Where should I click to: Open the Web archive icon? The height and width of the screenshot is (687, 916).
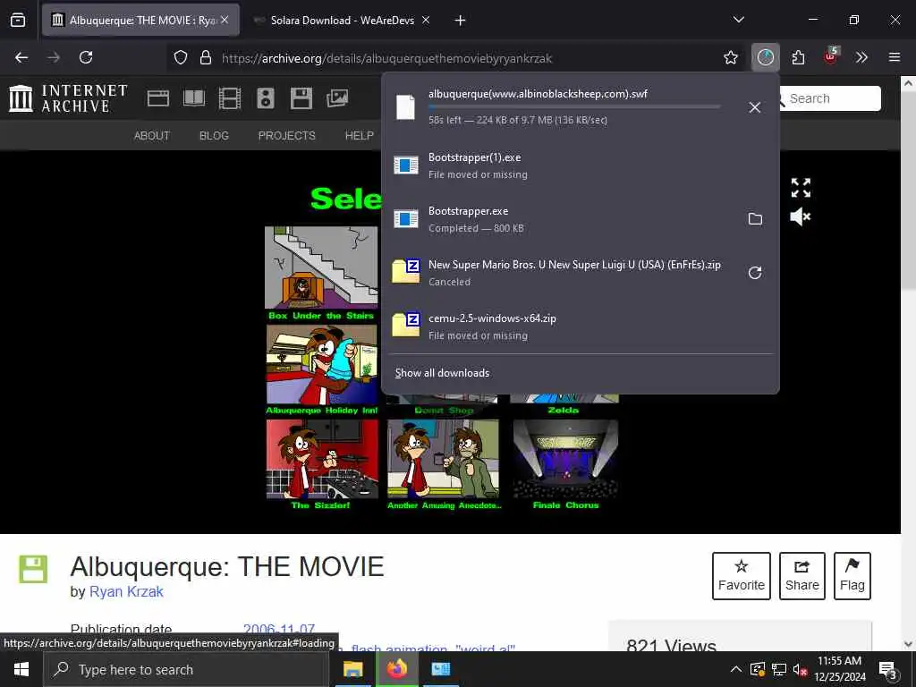point(157,98)
